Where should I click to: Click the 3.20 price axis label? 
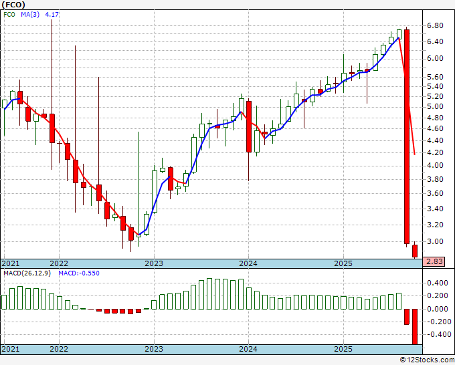pos(435,225)
